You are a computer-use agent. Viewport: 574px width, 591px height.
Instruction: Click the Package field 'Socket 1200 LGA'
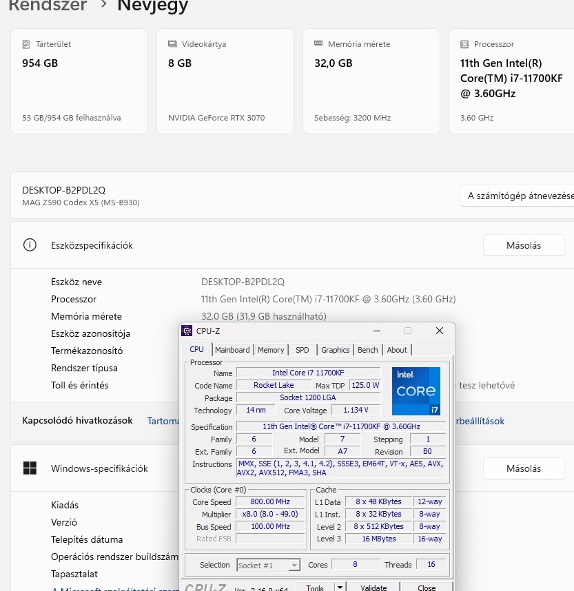(x=308, y=397)
